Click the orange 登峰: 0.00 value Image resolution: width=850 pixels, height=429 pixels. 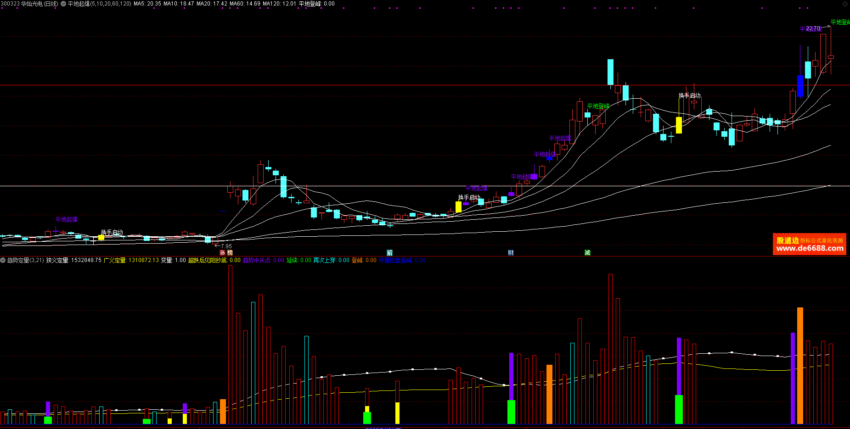[364, 260]
